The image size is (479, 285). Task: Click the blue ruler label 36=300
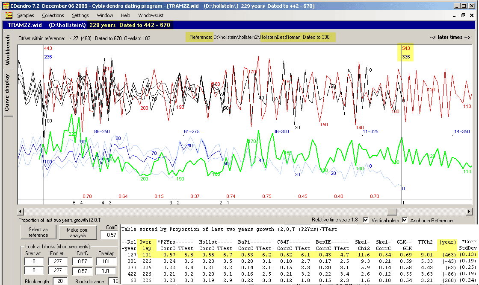[281, 131]
